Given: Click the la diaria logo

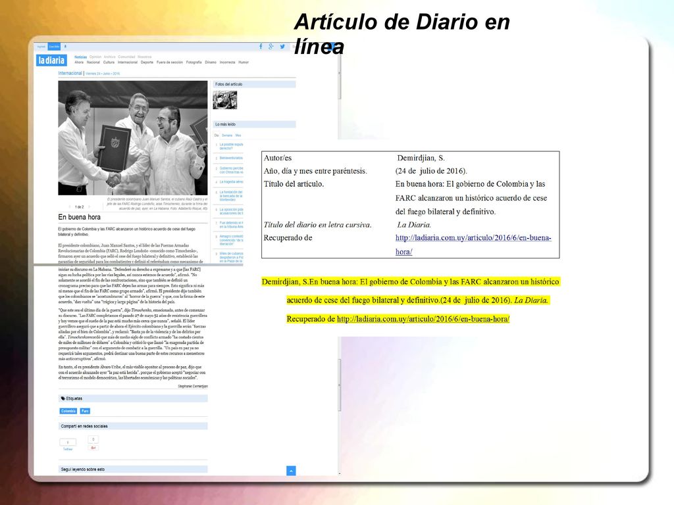Looking at the screenshot, I should [51, 60].
